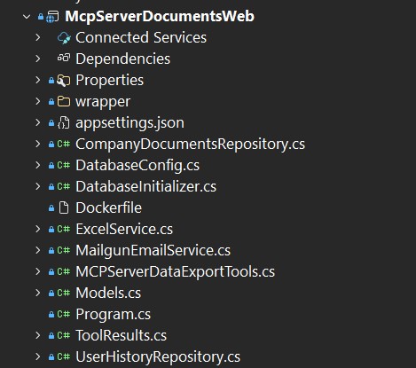This screenshot has height=368, width=416.
Task: Select MailgunEmailService.cs file
Action: (x=153, y=250)
